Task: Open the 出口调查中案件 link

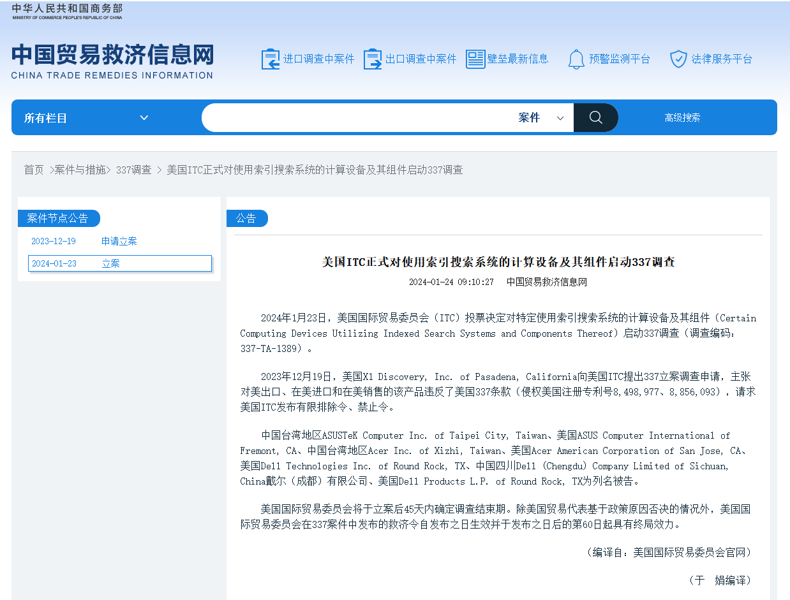Action: [x=421, y=59]
